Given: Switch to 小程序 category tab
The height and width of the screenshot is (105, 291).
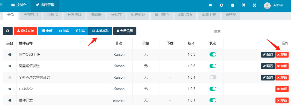Looking at the screenshot, I should [53, 15].
